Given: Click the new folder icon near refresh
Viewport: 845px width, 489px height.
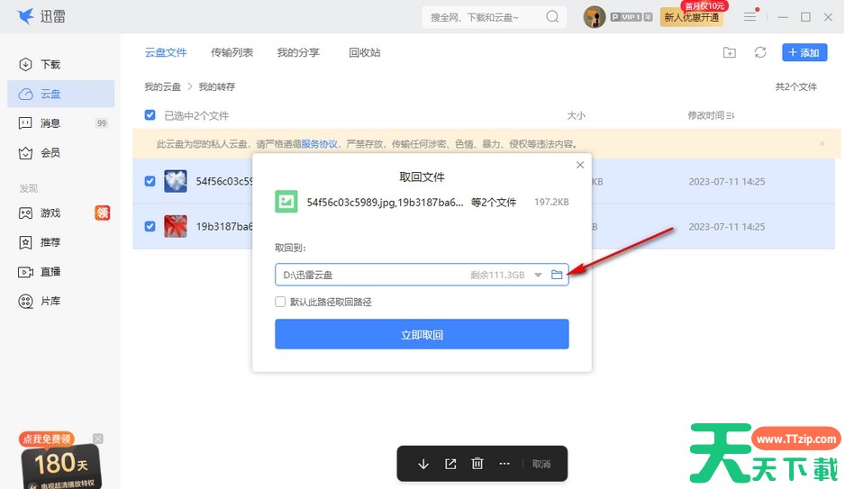Looking at the screenshot, I should [x=729, y=52].
